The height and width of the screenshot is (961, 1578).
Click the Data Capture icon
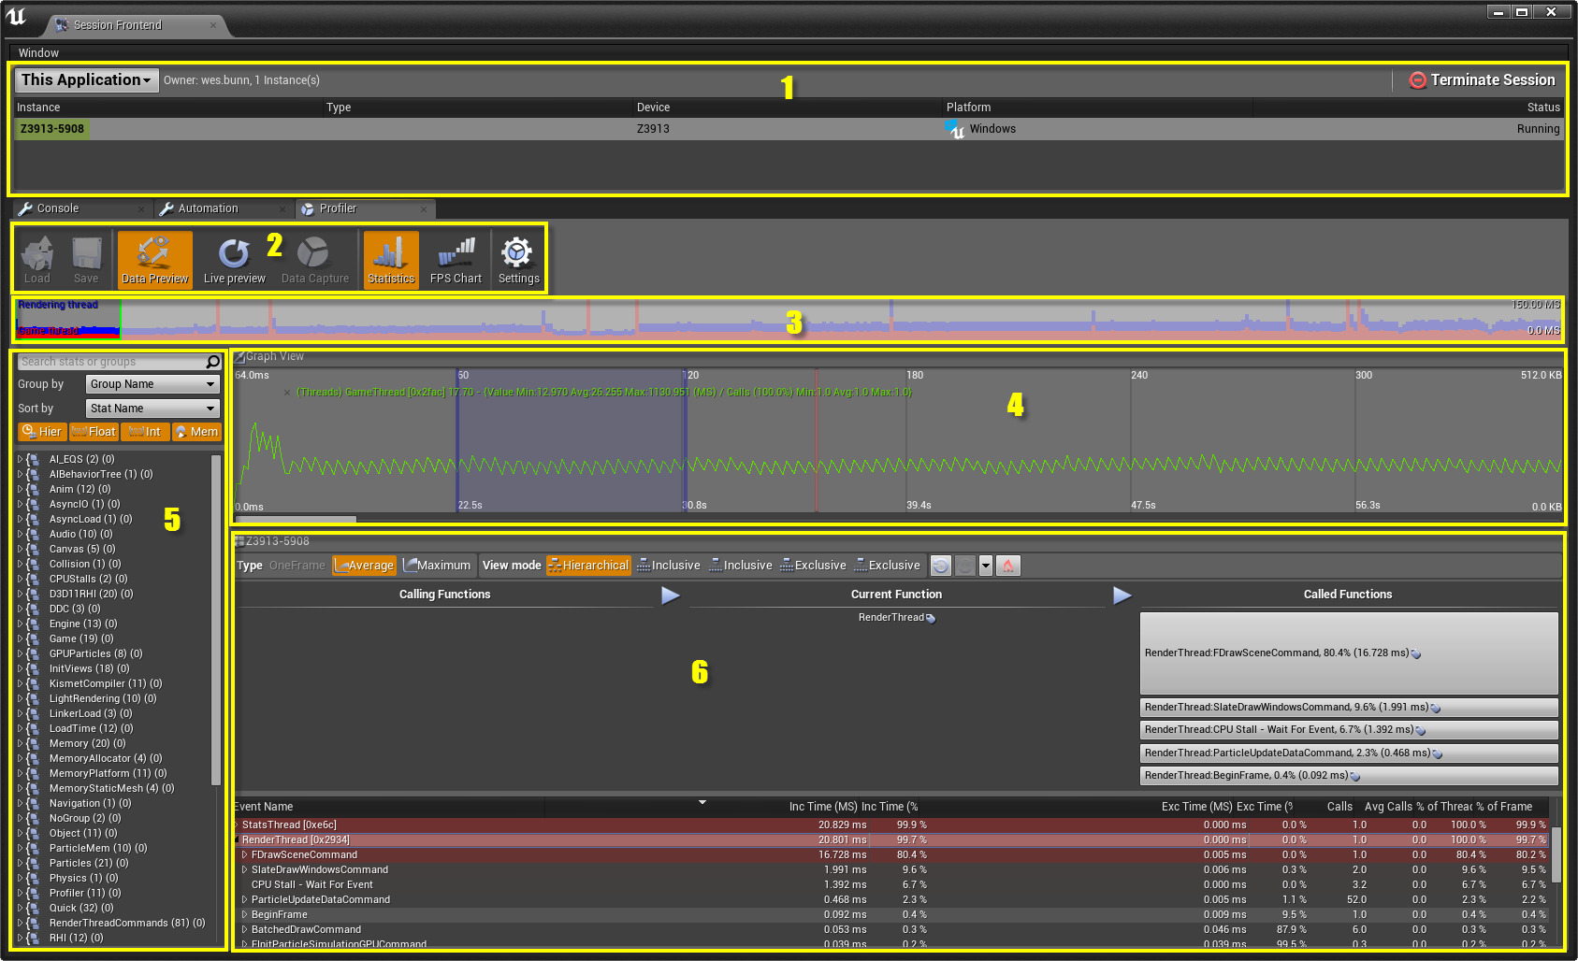click(x=314, y=259)
